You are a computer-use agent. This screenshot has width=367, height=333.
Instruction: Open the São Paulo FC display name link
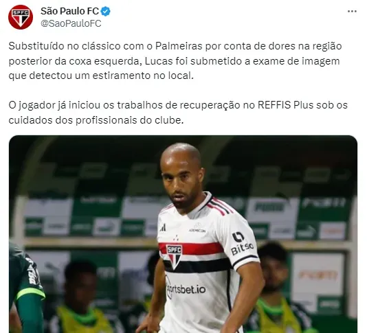tap(69, 11)
